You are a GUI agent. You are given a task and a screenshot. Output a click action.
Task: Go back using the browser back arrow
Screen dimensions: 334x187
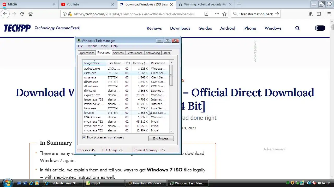click(x=5, y=14)
